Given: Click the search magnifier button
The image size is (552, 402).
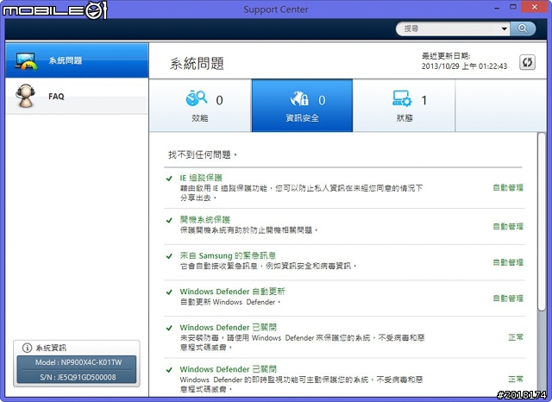Looking at the screenshot, I should click(523, 28).
